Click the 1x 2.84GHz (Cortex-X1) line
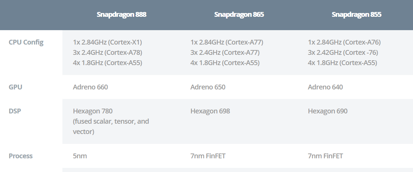This screenshot has height=172, width=413. tap(107, 42)
